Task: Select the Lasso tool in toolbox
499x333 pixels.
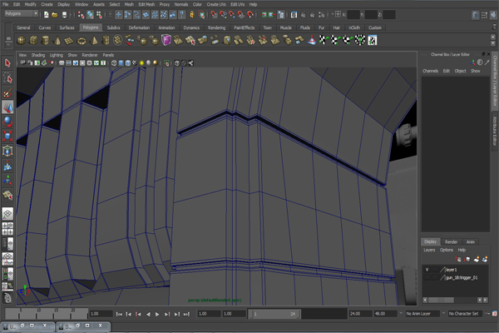Action: tap(7, 77)
